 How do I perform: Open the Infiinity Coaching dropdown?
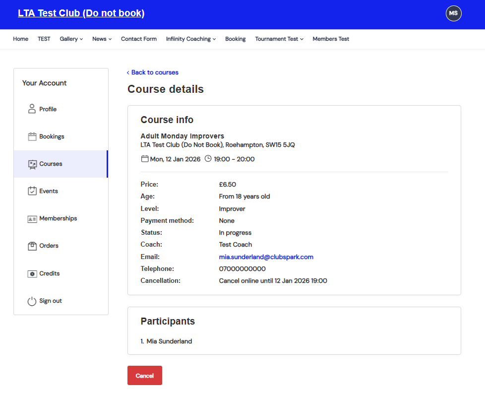(x=190, y=39)
